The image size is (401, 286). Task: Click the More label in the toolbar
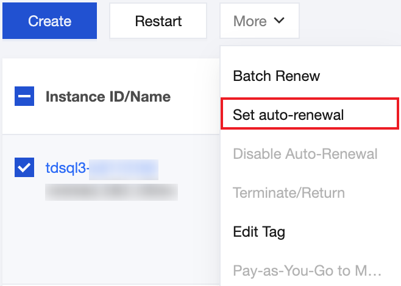pyautogui.click(x=250, y=21)
